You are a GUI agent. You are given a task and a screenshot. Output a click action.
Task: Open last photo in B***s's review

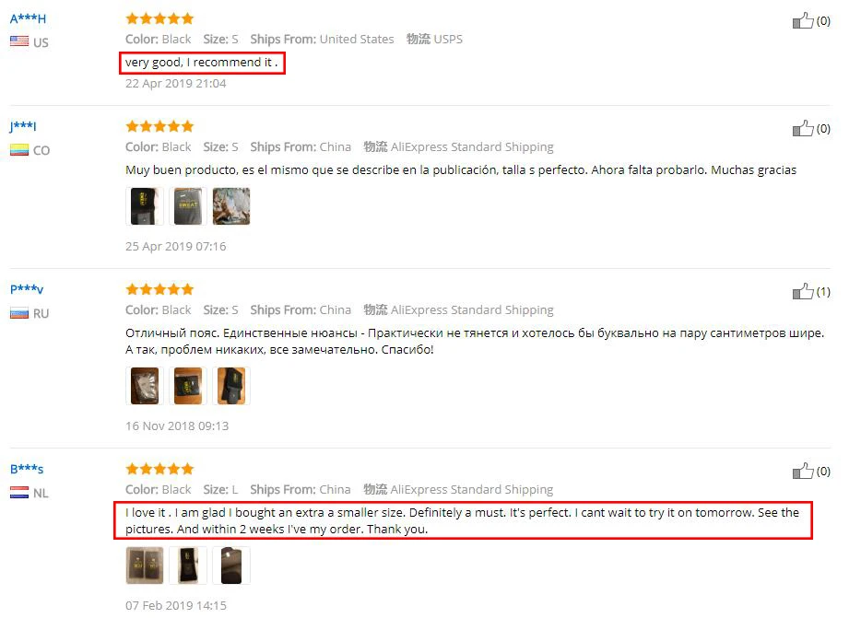pos(231,566)
